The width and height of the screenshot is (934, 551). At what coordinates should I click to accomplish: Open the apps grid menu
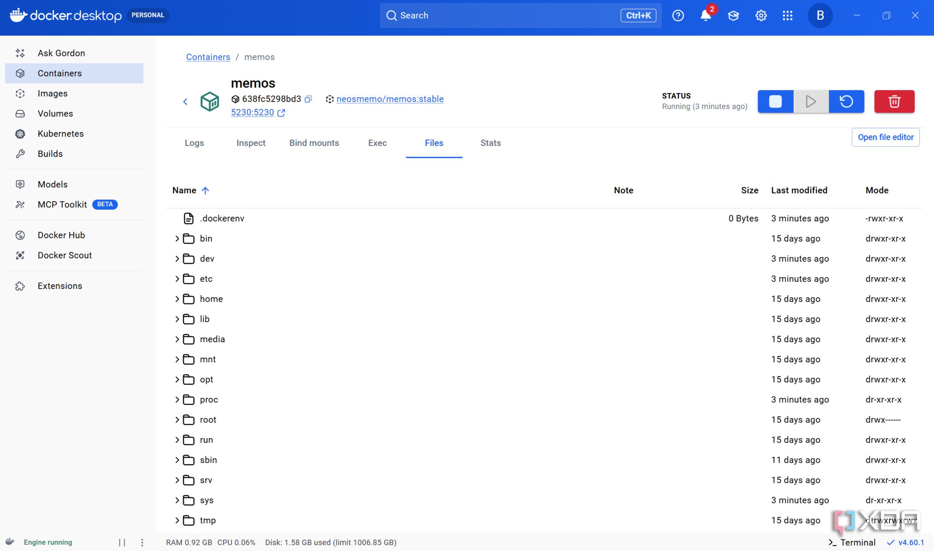coord(788,15)
